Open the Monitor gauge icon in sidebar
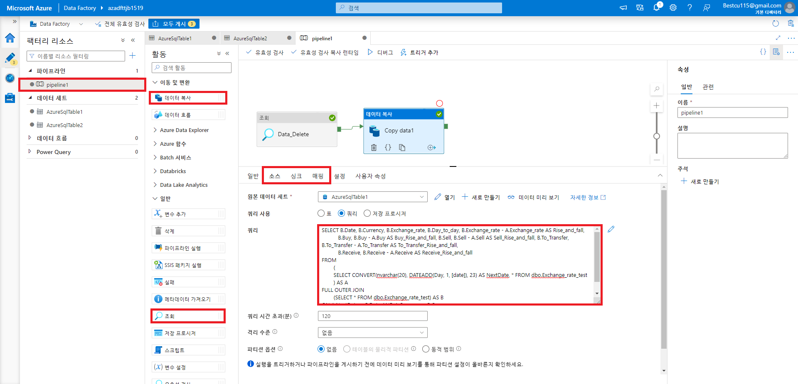 pyautogui.click(x=10, y=78)
